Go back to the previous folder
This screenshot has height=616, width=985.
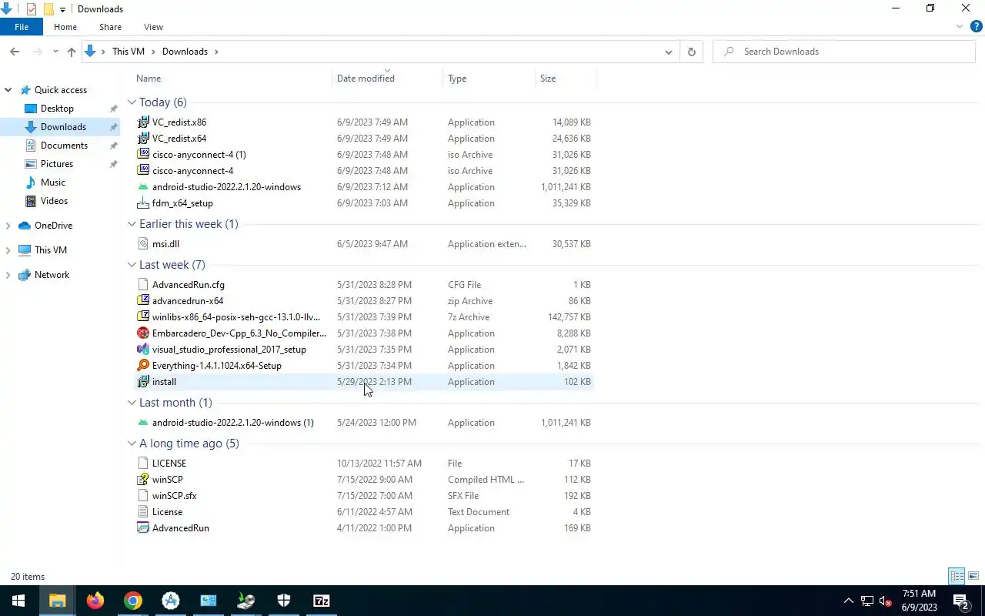pyautogui.click(x=15, y=52)
